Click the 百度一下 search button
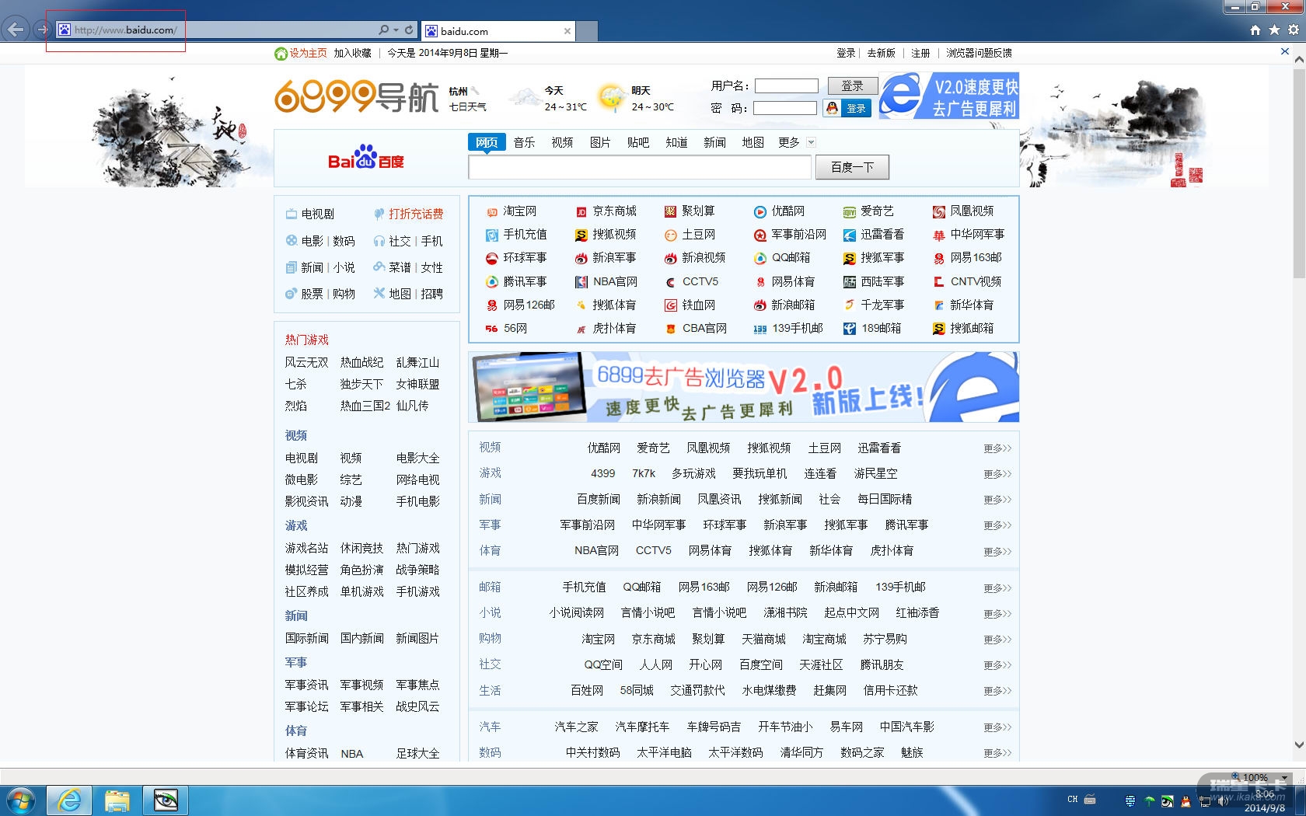1306x816 pixels. tap(851, 167)
